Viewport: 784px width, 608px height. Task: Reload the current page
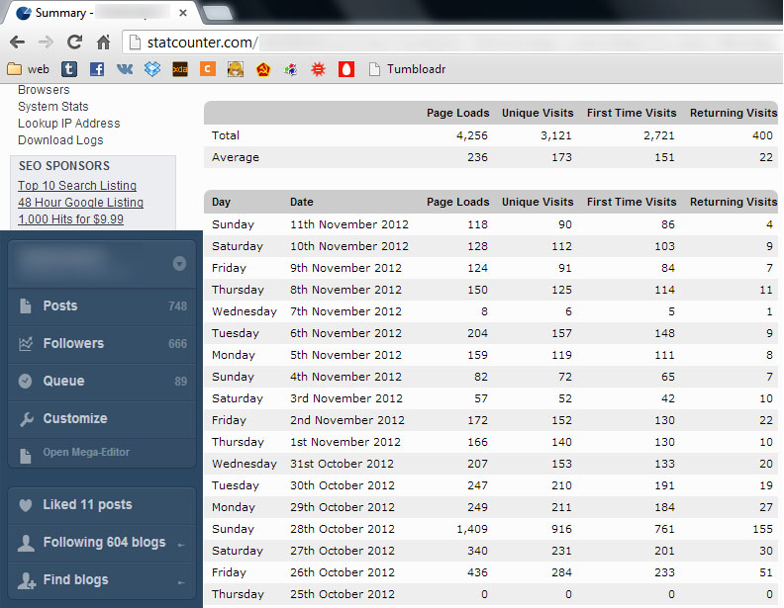point(74,43)
